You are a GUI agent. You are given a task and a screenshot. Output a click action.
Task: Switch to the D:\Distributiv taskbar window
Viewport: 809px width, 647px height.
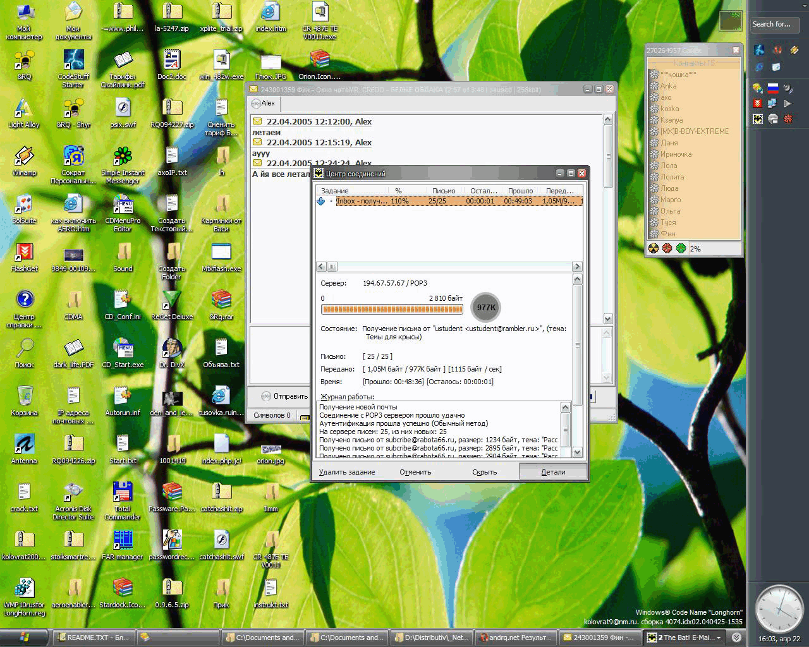[432, 638]
